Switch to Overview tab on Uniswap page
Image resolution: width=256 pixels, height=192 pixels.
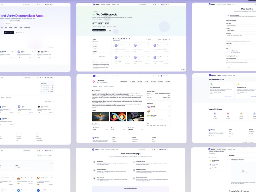95,87
